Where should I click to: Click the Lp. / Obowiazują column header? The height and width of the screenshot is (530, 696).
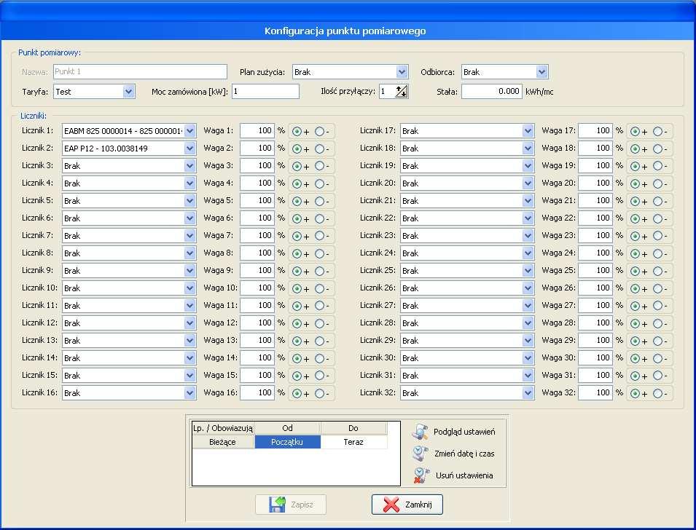coord(223,428)
